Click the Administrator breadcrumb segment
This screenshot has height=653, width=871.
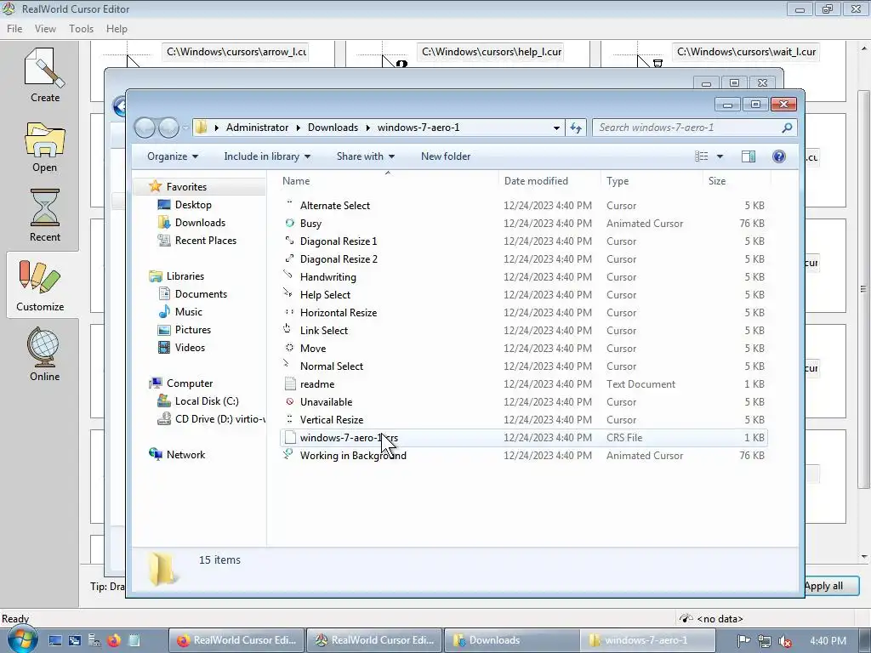pyautogui.click(x=257, y=128)
